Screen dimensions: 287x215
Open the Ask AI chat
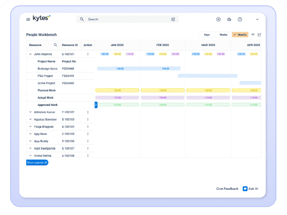point(251,189)
